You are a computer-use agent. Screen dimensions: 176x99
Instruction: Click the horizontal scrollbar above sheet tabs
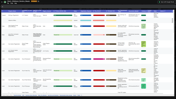[x=82, y=94]
